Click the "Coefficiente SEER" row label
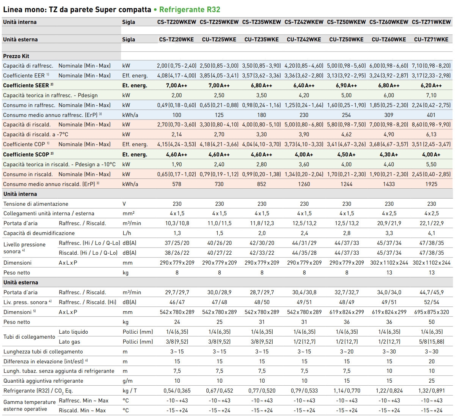457x418 pixels. pyautogui.click(x=28, y=85)
